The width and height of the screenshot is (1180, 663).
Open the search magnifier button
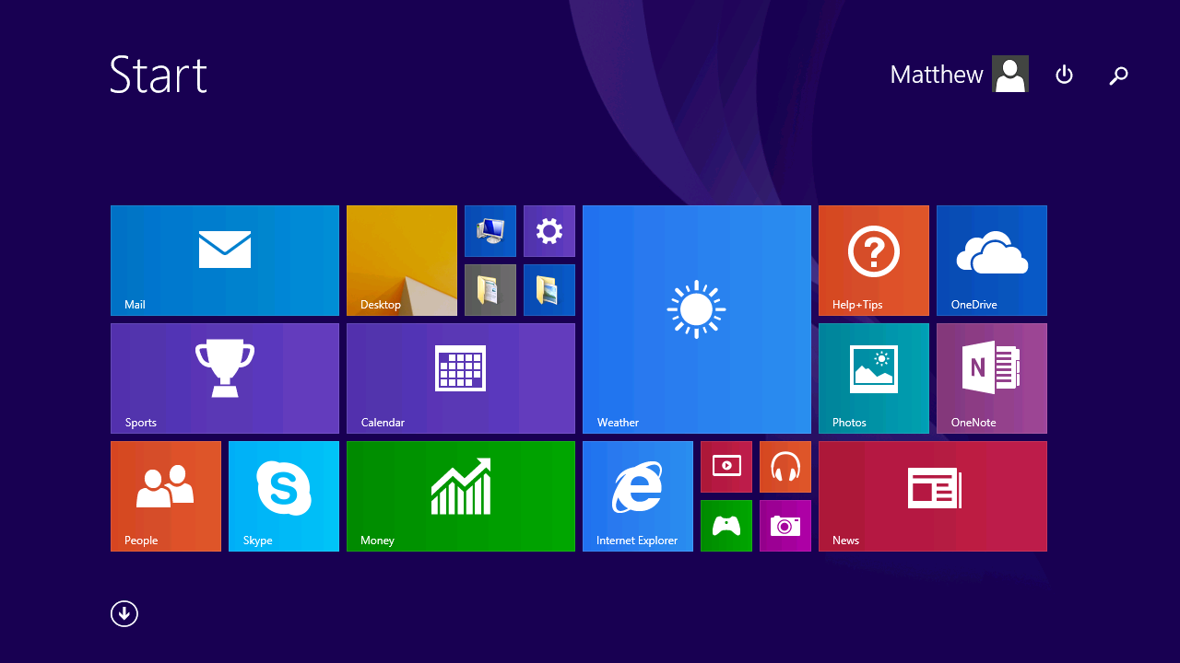pos(1118,76)
